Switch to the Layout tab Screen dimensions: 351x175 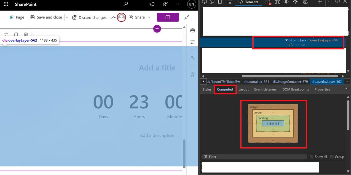[x=243, y=89]
